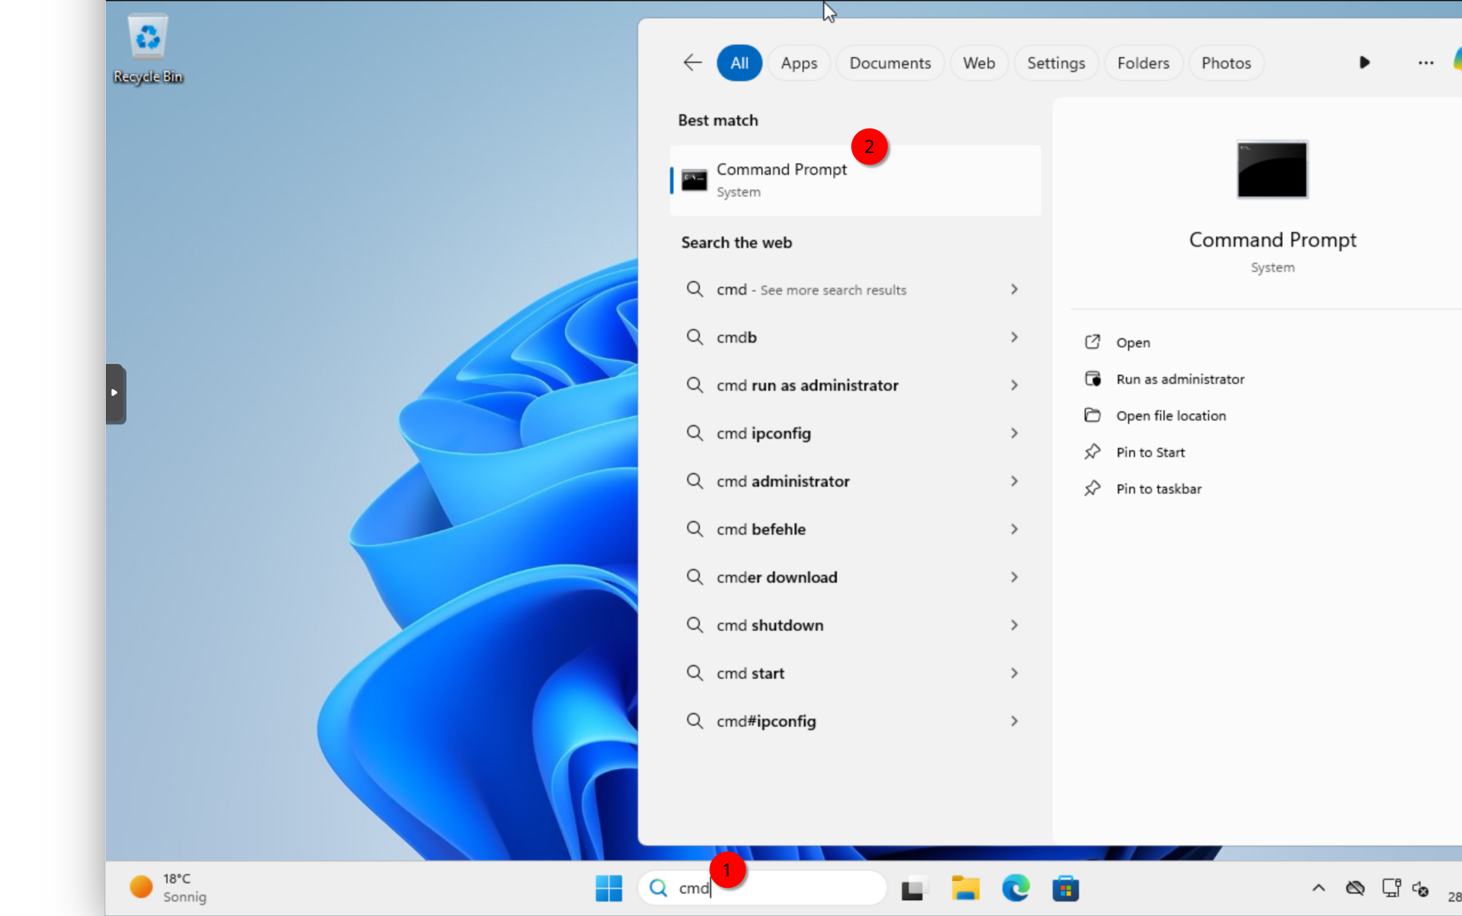This screenshot has height=916, width=1462.
Task: Go back with the search panel arrow
Action: click(x=692, y=62)
